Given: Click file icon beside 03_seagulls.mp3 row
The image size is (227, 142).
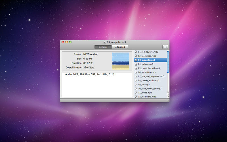Looking at the screenshot, I should pos(136,60).
